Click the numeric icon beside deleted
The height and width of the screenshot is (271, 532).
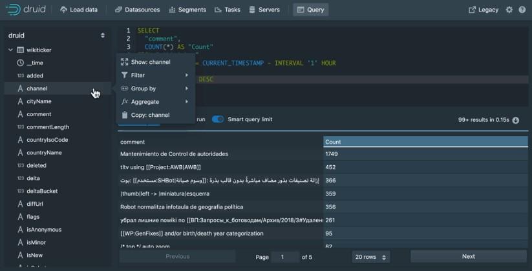click(20, 166)
